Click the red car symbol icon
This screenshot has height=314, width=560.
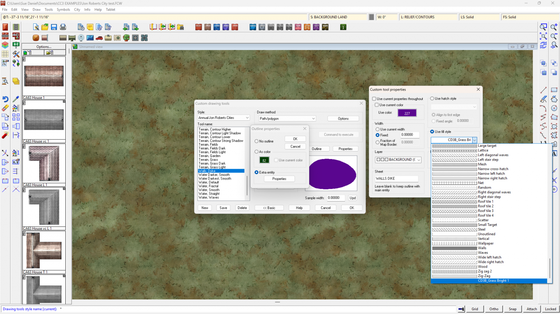(99, 38)
